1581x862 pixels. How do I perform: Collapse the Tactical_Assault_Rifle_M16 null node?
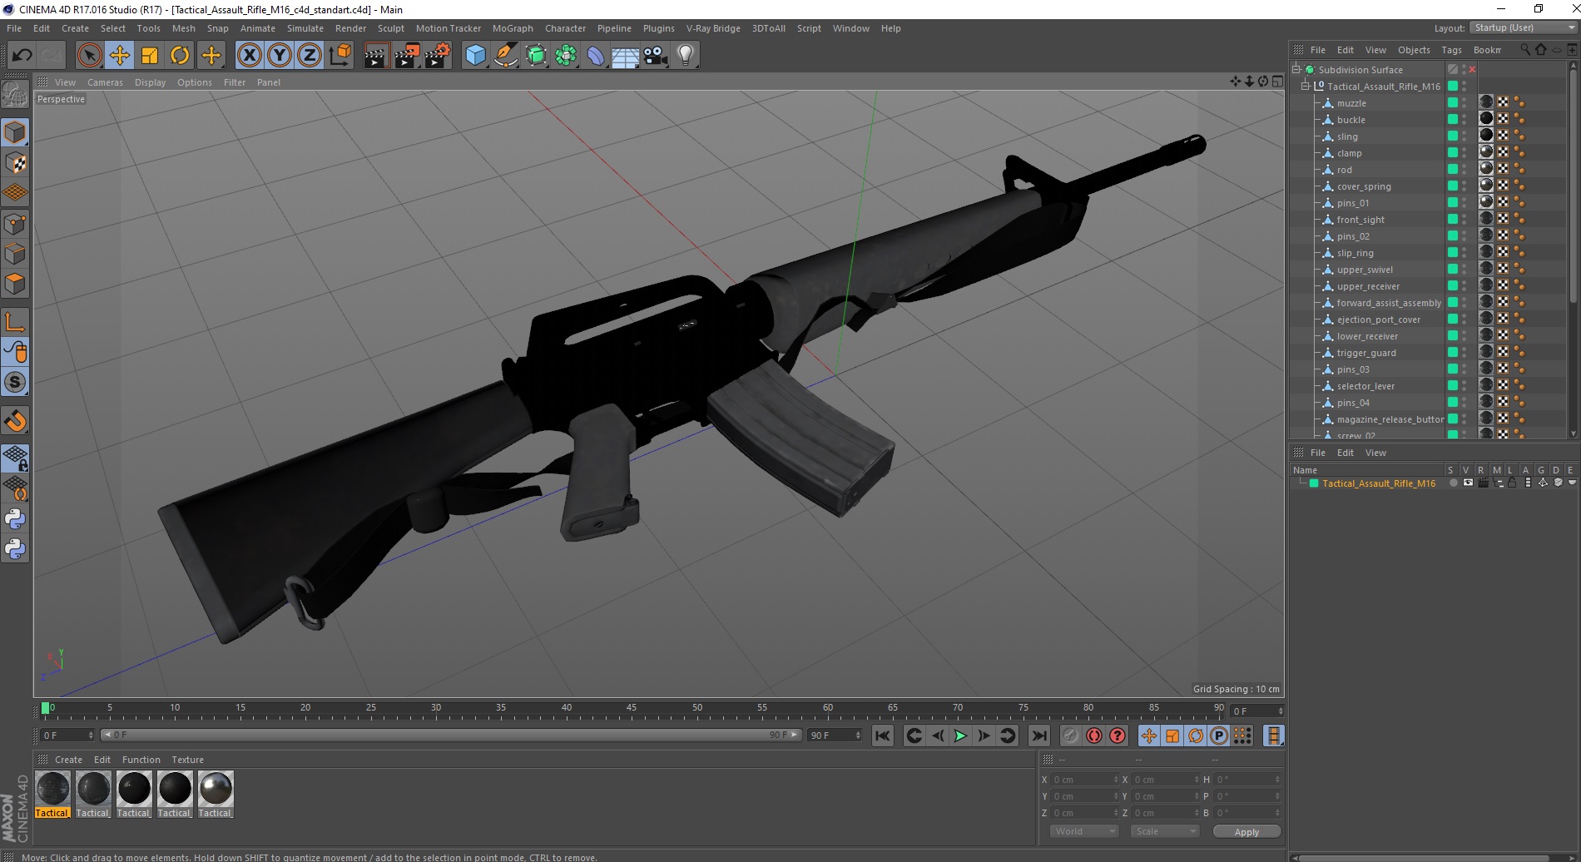pyautogui.click(x=1306, y=87)
